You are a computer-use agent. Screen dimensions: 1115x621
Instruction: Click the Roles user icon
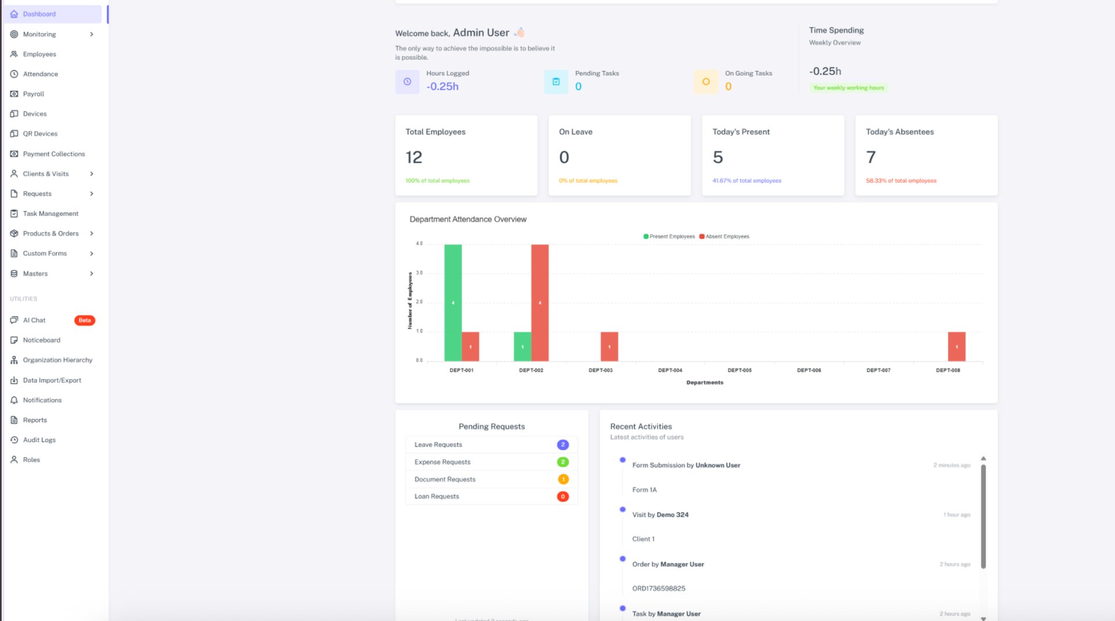tap(14, 460)
